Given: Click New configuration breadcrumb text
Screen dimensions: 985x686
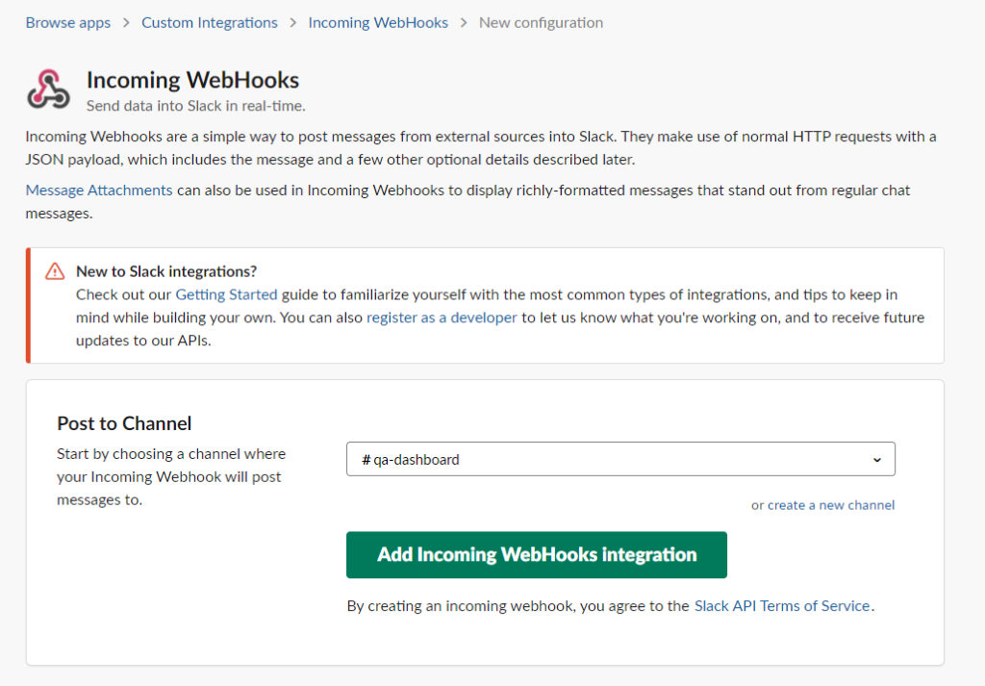Looking at the screenshot, I should 541,23.
